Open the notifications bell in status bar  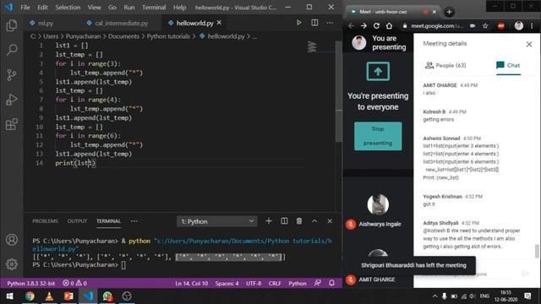[331, 284]
